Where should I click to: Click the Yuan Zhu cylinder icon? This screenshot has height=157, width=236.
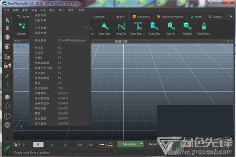click(154, 29)
